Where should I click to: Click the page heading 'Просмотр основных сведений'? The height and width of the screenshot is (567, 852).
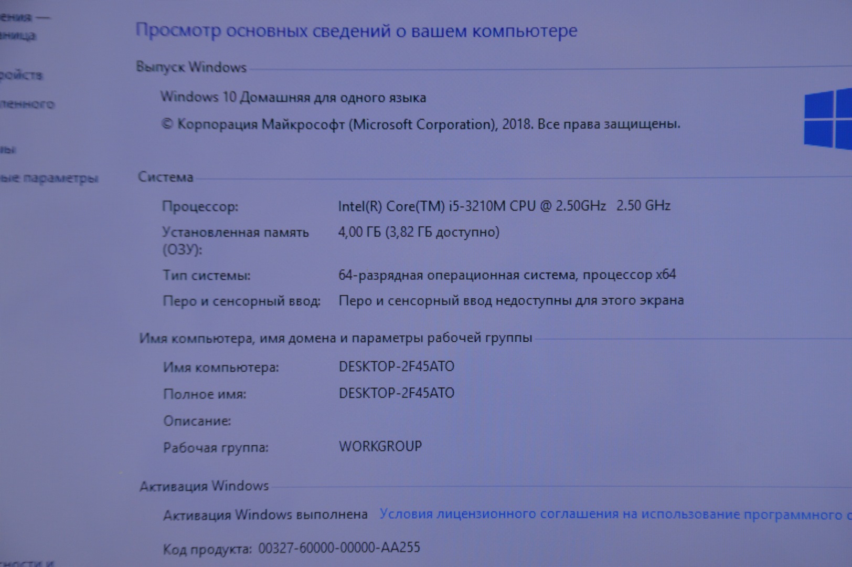pyautogui.click(x=356, y=31)
